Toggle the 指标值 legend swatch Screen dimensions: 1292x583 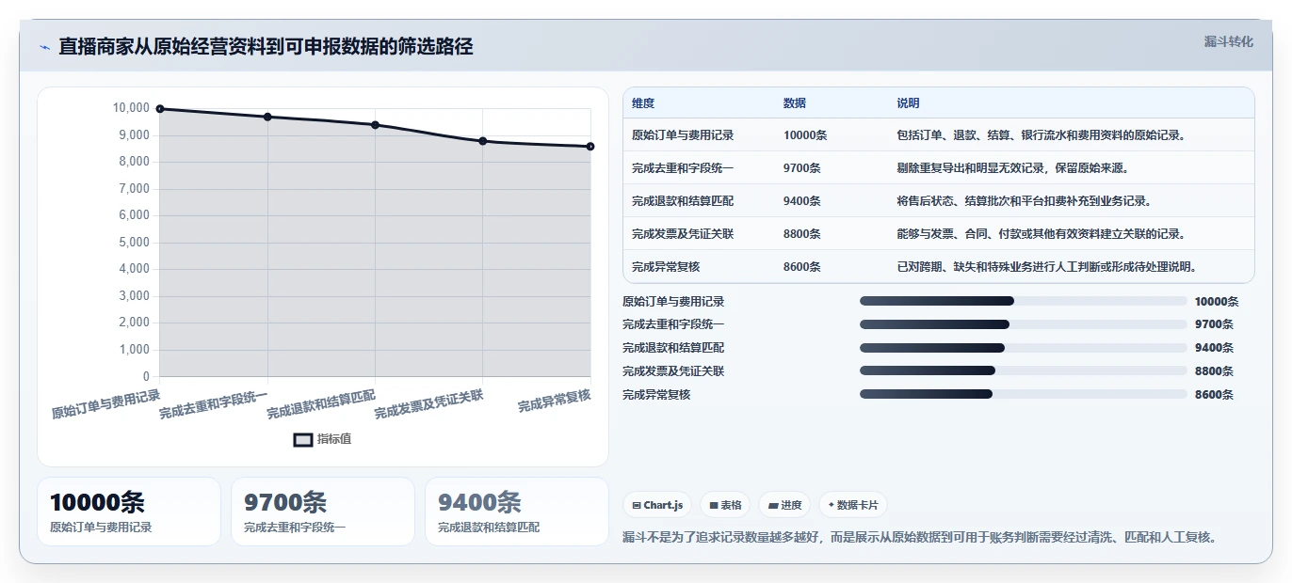pos(303,439)
